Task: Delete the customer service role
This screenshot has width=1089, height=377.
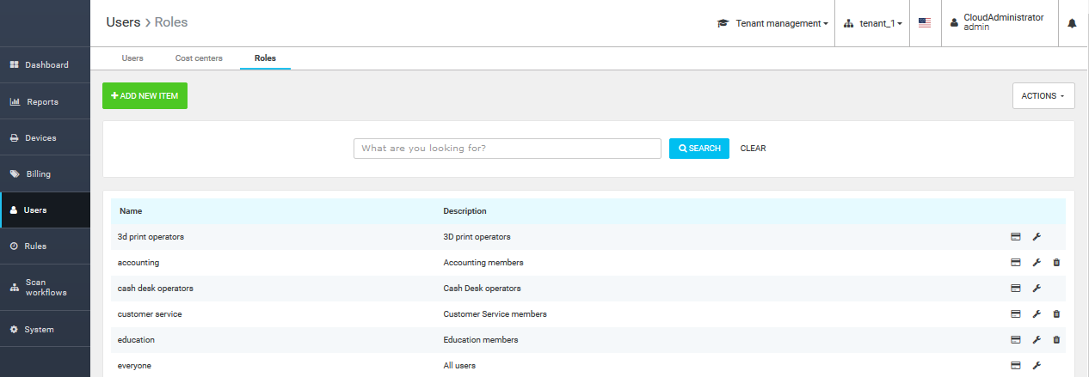Action: [1056, 314]
